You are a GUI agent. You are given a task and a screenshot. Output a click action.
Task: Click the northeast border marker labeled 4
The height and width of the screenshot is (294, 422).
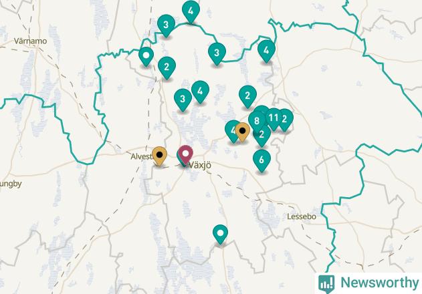[266, 51]
